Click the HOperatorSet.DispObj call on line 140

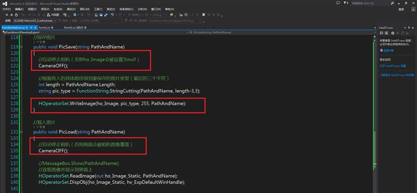pos(112,182)
